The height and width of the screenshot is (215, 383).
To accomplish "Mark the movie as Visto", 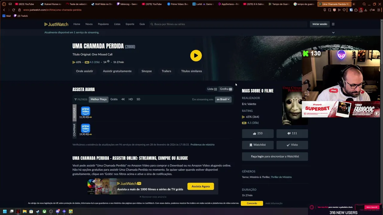I will tap(292, 145).
